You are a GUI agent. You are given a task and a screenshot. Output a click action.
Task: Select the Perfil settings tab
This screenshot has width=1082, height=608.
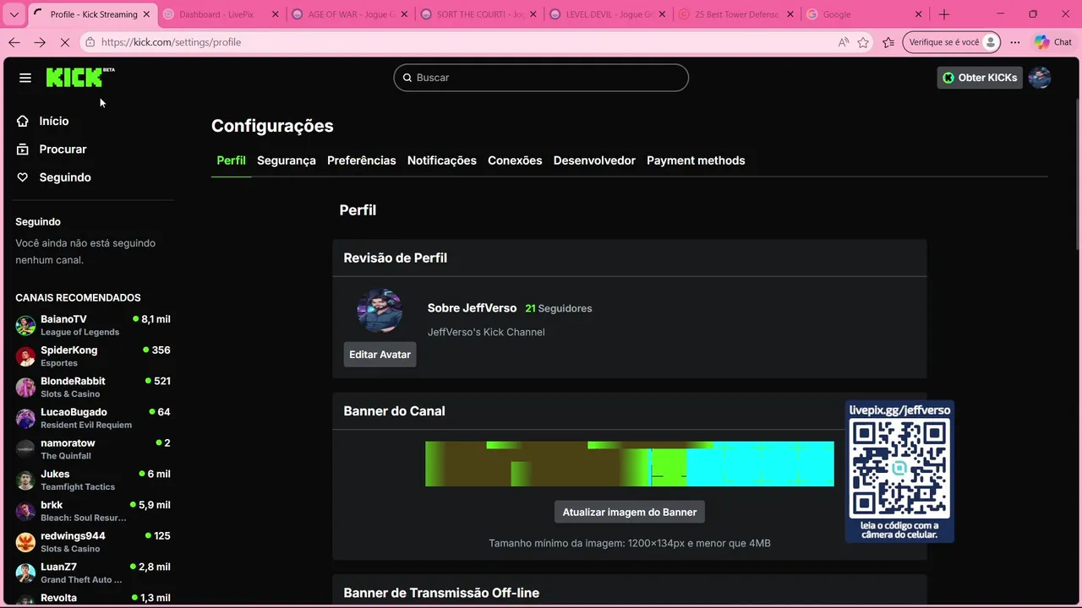click(x=231, y=160)
